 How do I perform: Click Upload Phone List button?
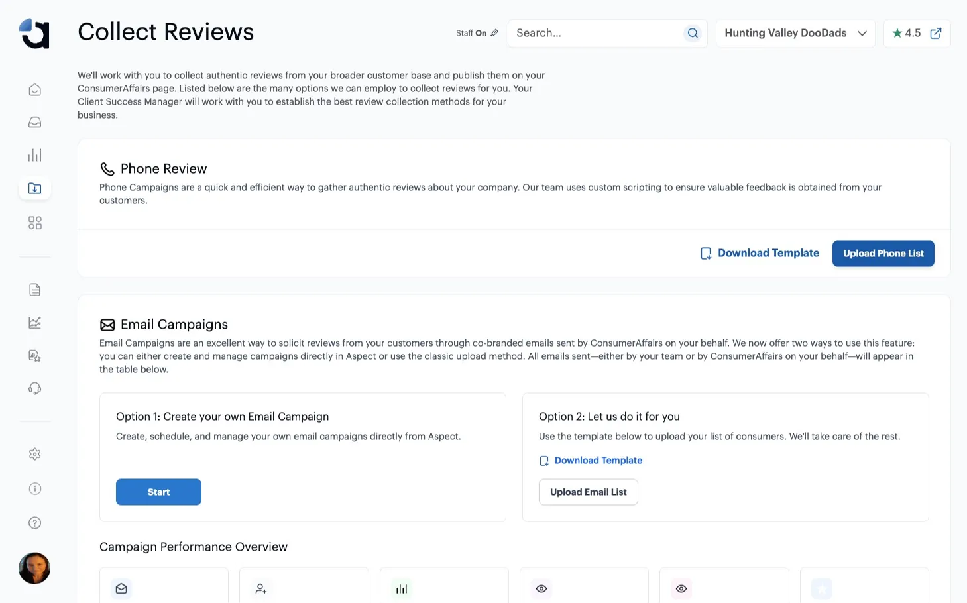point(883,253)
